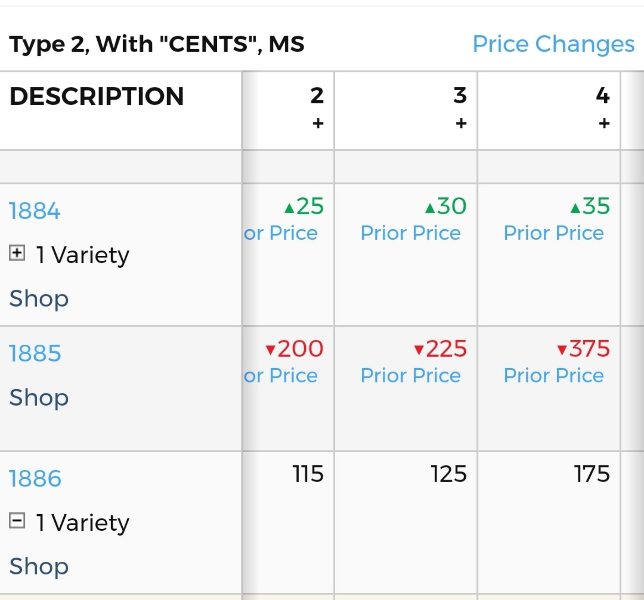644x600 pixels.
Task: Collapse the 1886 variety minus icon
Action: point(17,521)
